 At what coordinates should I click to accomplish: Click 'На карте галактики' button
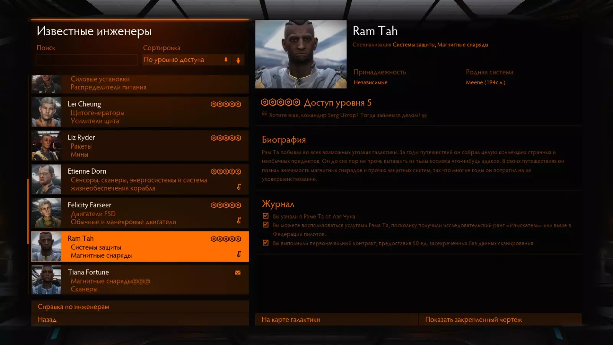click(x=336, y=319)
